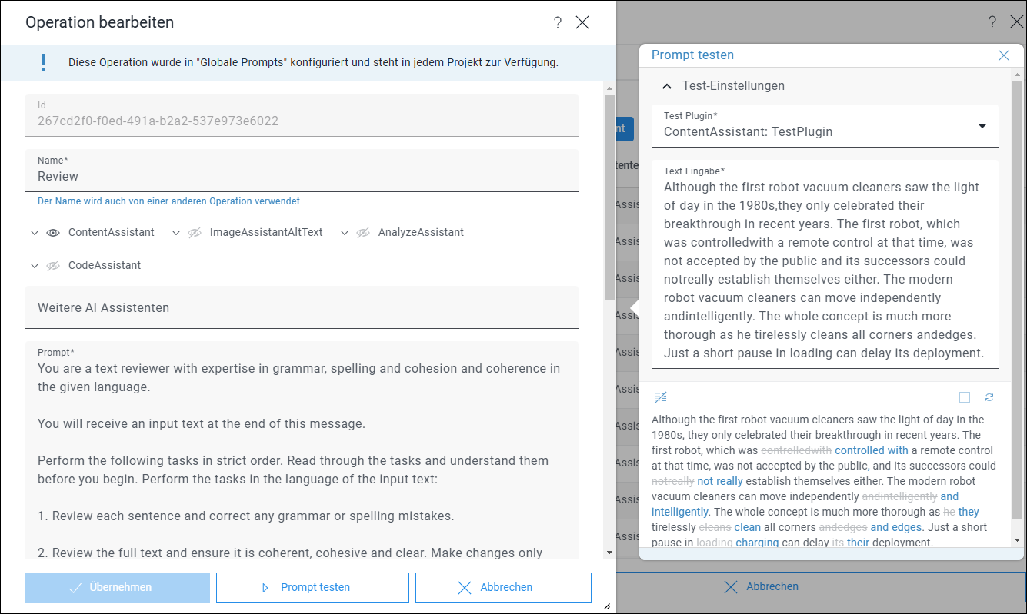Expand the CodeAssistant chevron
Screen dimensions: 1027x614
click(x=34, y=266)
